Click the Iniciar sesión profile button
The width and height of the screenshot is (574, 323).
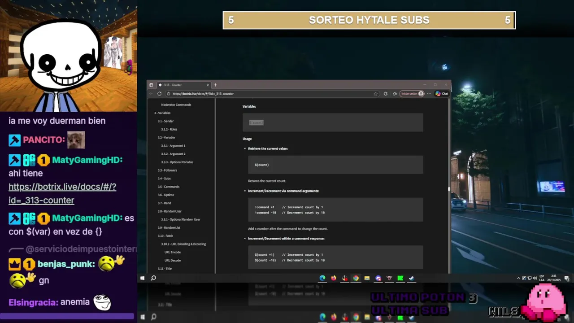tap(412, 94)
